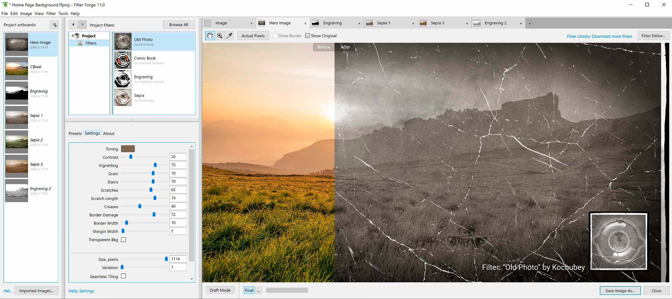This screenshot has height=299, width=672.
Task: Enable the Transparent Bkg checkbox
Action: click(x=123, y=240)
